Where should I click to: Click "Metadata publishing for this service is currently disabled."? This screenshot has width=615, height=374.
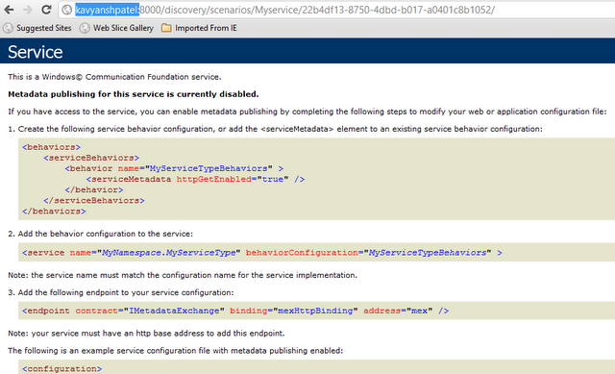(134, 94)
